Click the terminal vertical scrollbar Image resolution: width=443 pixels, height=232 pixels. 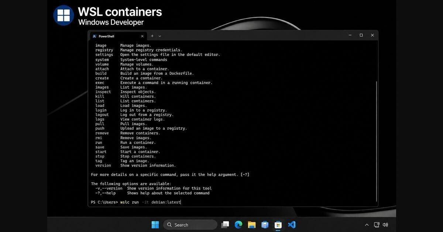point(376,142)
